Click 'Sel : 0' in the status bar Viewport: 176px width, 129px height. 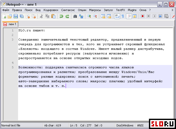click(x=98, y=125)
